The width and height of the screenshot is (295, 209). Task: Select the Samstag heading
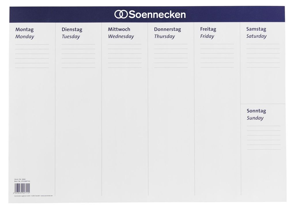(256, 29)
